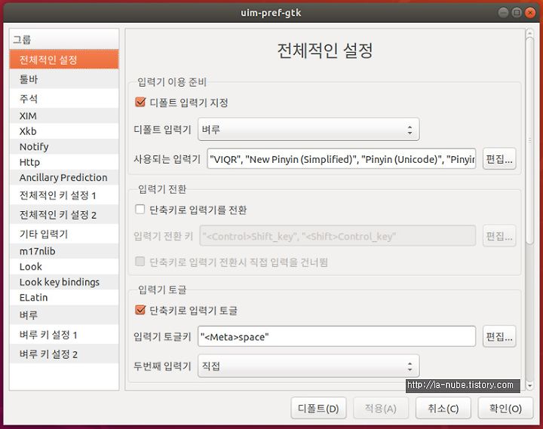The image size is (543, 429).
Task: Select the 벼루 group
Action: [x=64, y=314]
